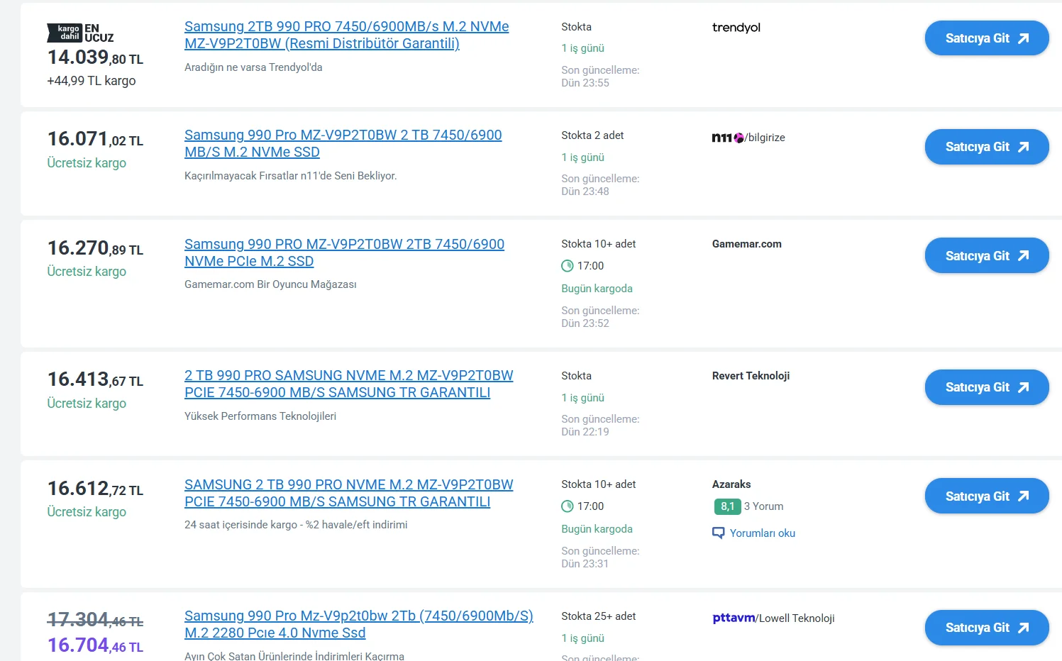Viewport: 1062px width, 661px height.
Task: Click 'Stokta 25+ adet' stock status
Action: (598, 616)
